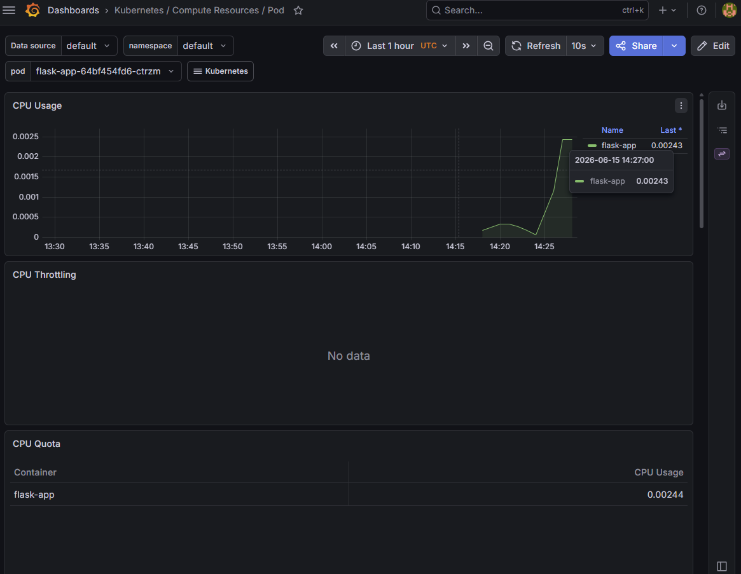Expand the namespace dropdown

coord(205,46)
